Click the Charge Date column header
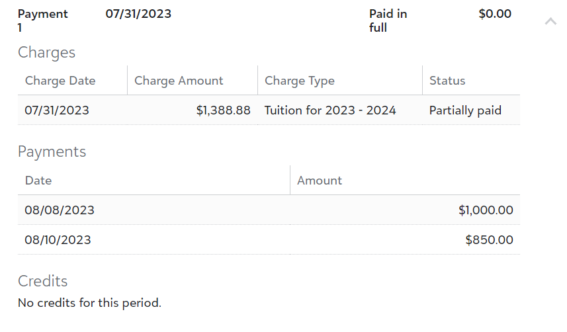Image resolution: width=567 pixels, height=332 pixels. point(60,81)
